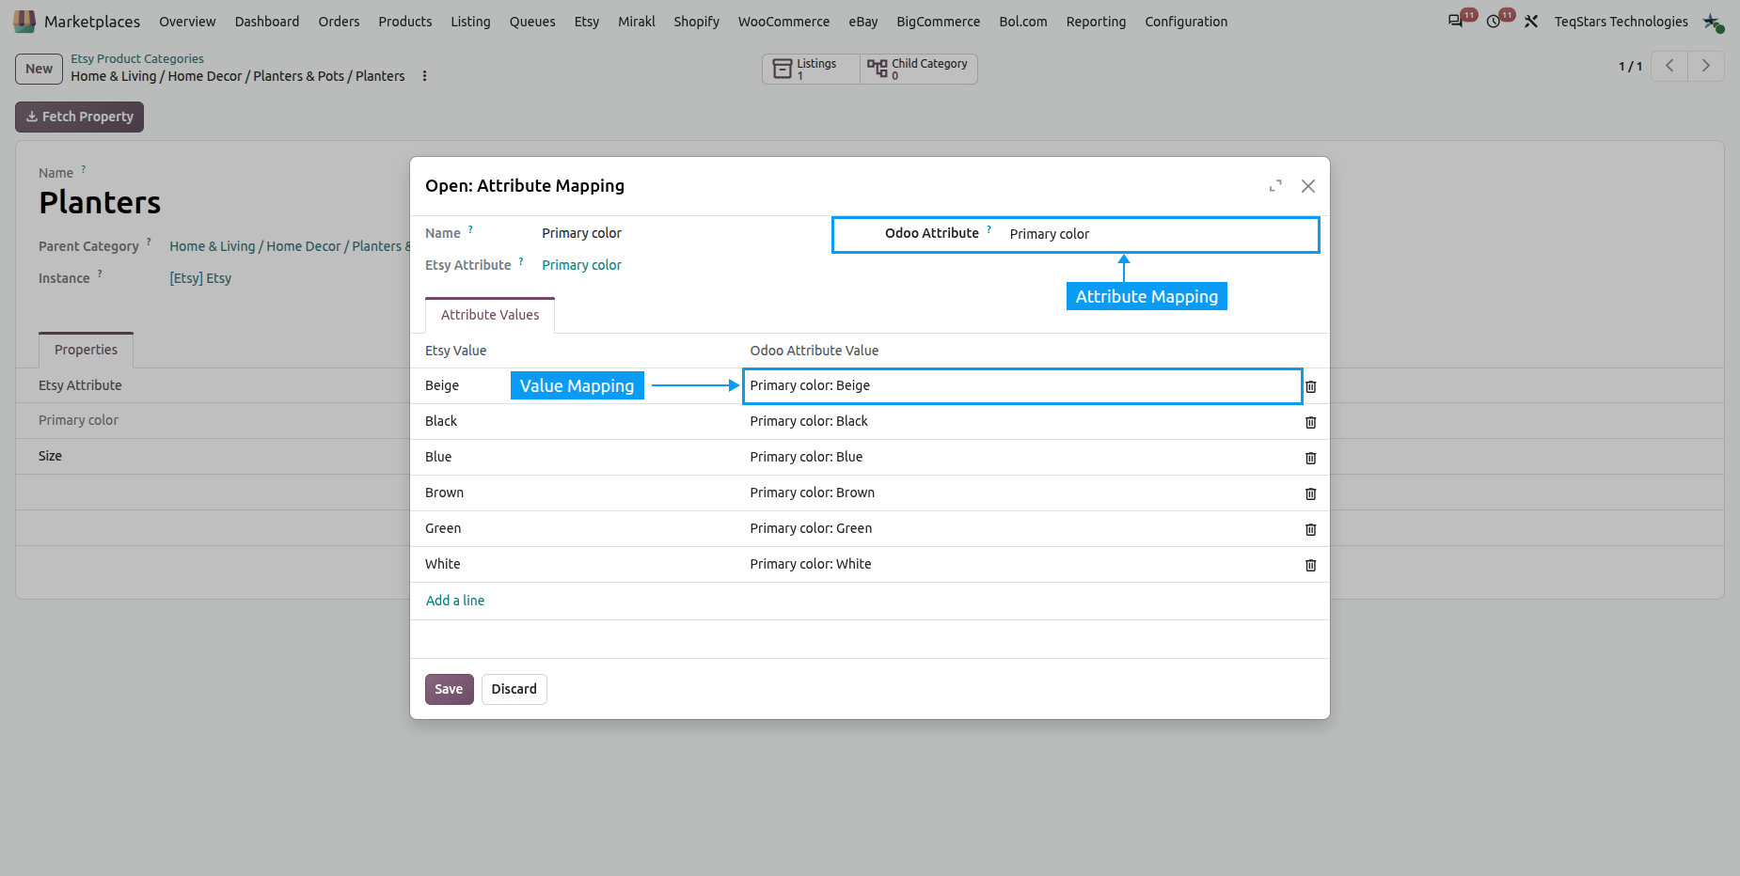Expand the Attribute Mapping dialog to fullscreen
The image size is (1740, 876).
click(1275, 186)
